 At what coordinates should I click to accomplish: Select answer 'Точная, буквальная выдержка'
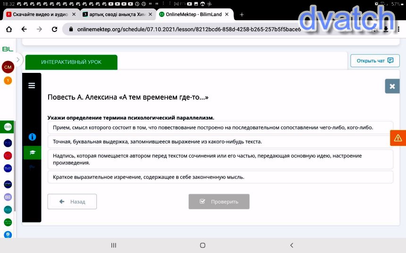pos(220,142)
